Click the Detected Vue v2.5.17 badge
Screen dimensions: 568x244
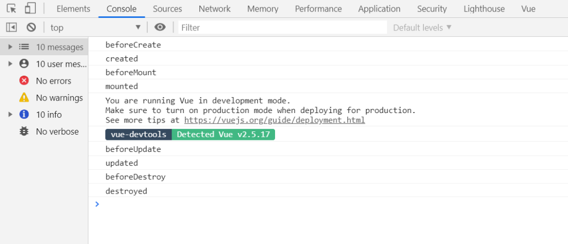coord(224,134)
